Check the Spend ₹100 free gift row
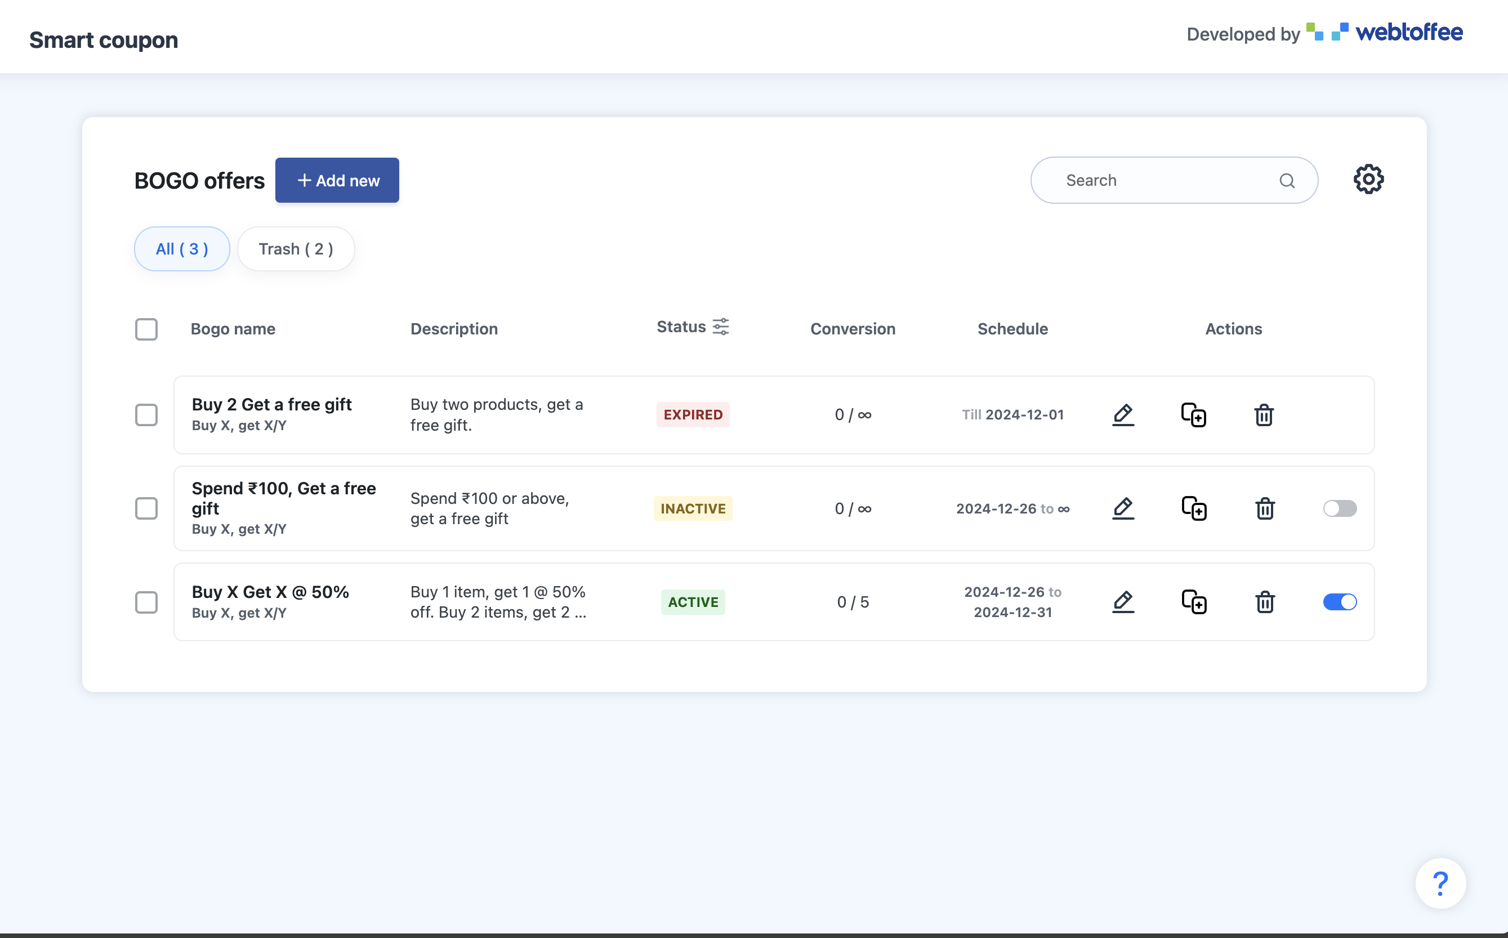This screenshot has width=1508, height=938. click(146, 509)
